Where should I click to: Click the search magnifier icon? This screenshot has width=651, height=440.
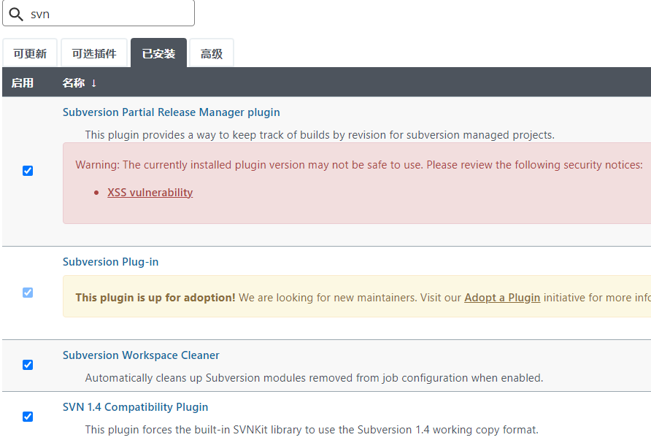point(16,14)
